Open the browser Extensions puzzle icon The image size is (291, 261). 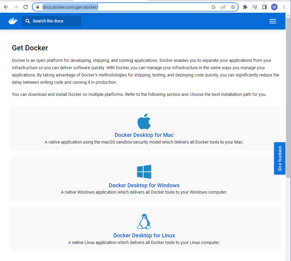tap(245, 7)
